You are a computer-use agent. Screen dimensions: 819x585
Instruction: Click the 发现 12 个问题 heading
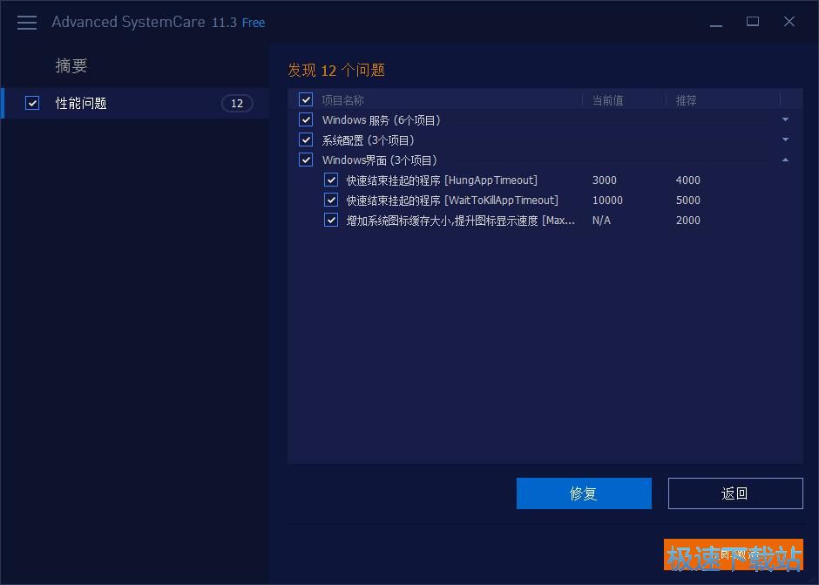336,70
